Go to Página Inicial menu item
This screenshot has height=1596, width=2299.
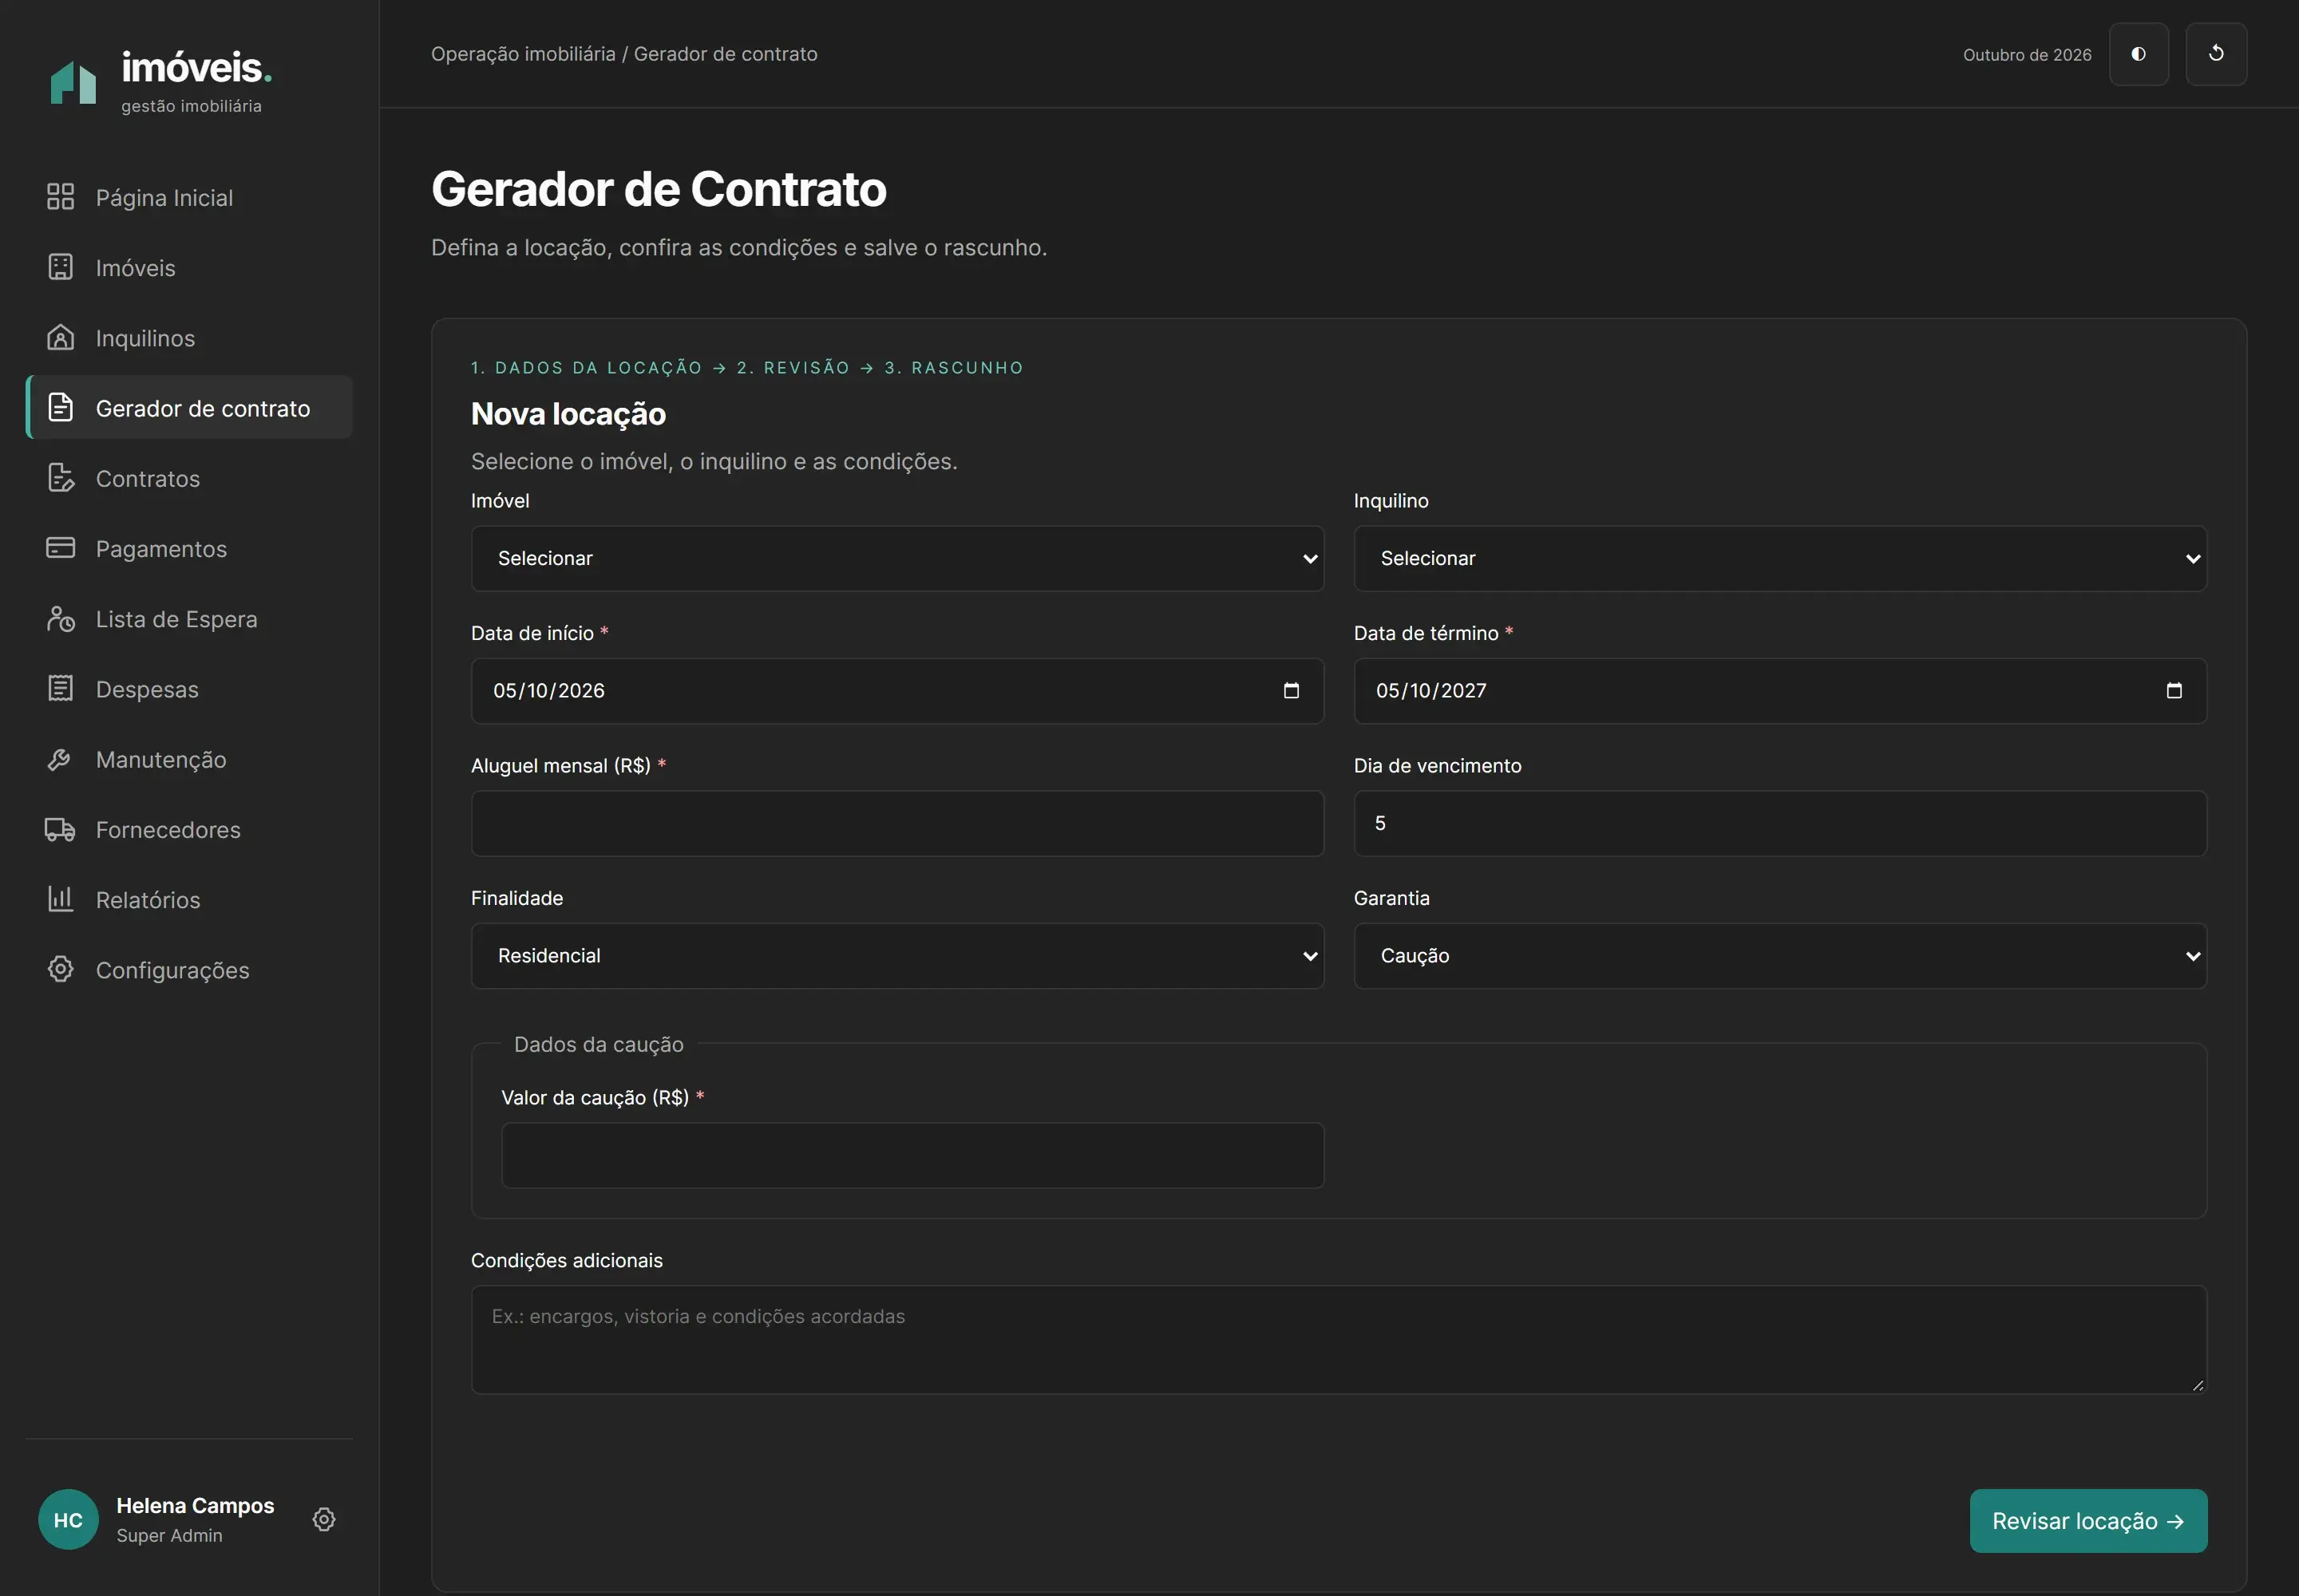coord(189,197)
